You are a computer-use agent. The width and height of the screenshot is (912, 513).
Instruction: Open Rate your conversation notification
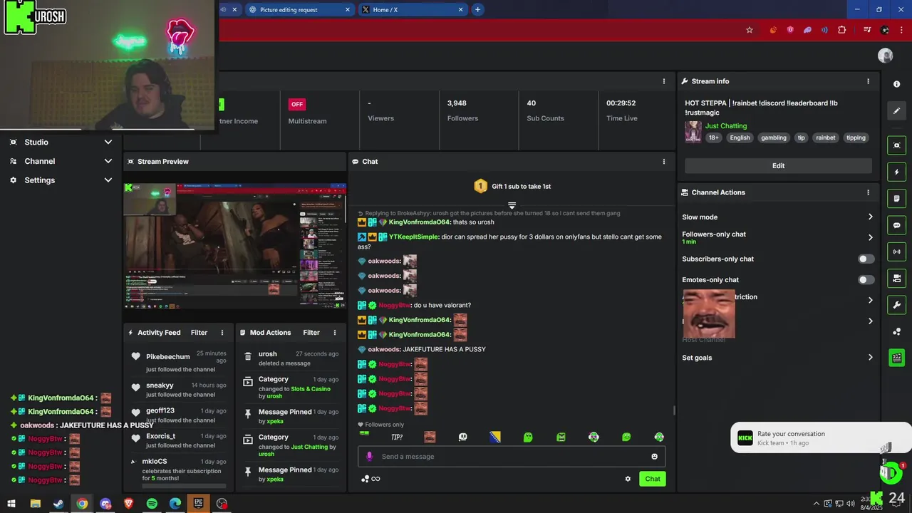[x=819, y=438]
